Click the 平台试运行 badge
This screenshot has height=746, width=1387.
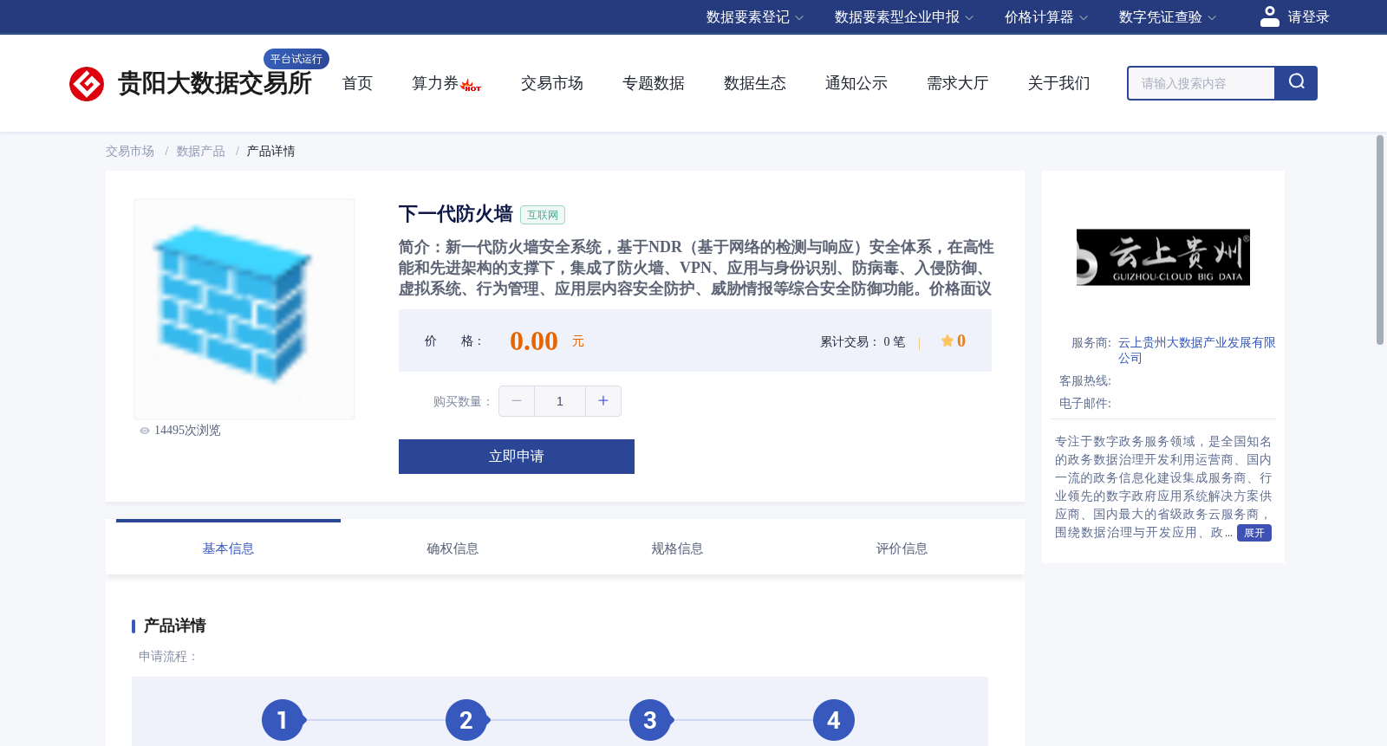pos(296,59)
